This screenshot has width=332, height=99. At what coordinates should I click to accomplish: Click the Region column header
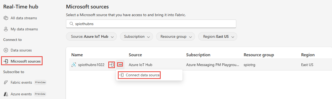point(308,55)
